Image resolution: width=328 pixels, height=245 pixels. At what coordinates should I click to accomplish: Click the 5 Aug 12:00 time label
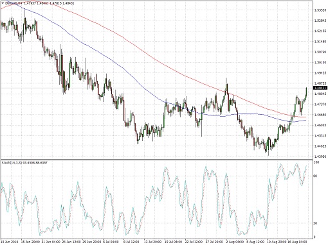[255, 242]
